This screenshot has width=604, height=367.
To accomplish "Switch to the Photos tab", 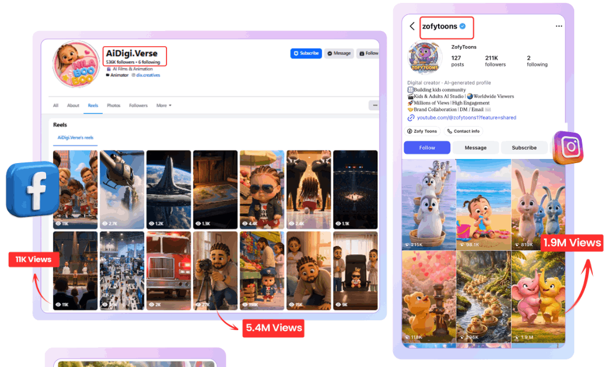I will click(114, 105).
